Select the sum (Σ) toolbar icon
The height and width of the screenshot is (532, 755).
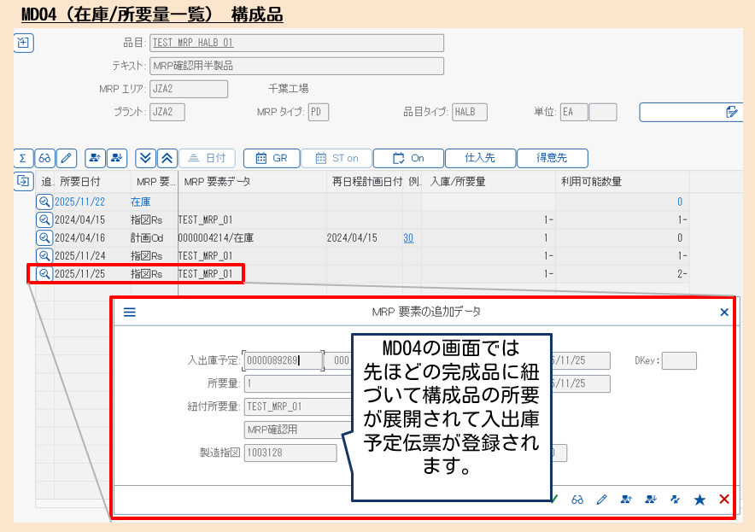point(23,158)
